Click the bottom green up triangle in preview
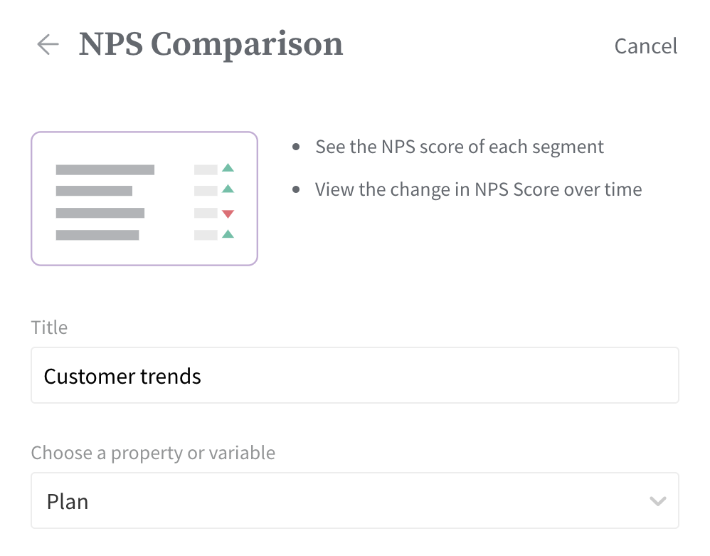The width and height of the screenshot is (710, 556). click(228, 234)
